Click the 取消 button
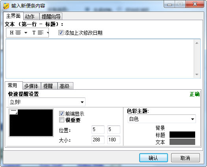The width and height of the screenshot is (207, 167). tap(185, 158)
